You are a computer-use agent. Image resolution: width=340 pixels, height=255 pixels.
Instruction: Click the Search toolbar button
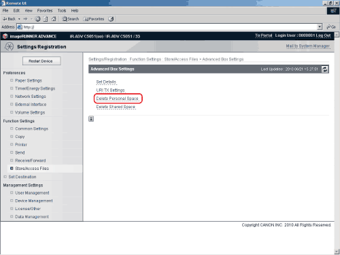coord(71,19)
